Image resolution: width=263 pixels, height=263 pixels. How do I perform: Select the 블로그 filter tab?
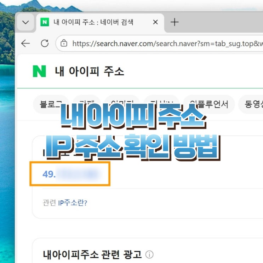coord(51,104)
